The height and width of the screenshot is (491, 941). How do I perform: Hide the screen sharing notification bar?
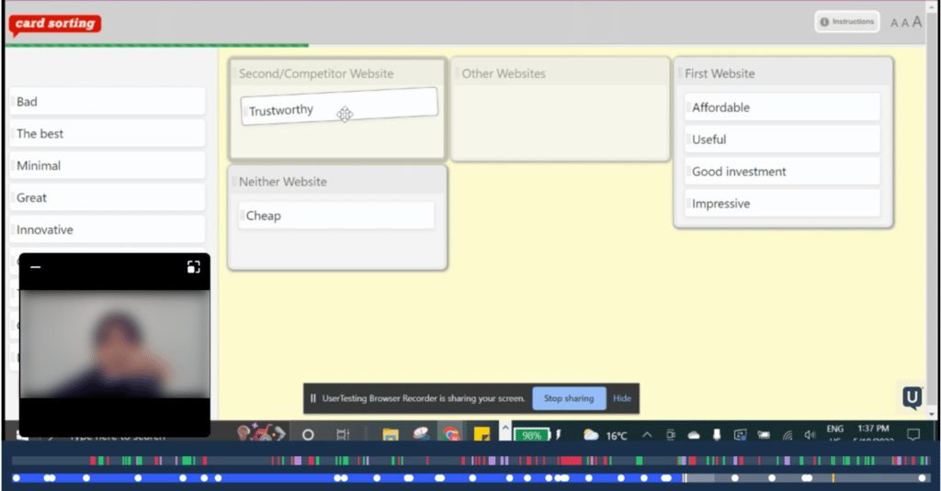click(x=622, y=398)
